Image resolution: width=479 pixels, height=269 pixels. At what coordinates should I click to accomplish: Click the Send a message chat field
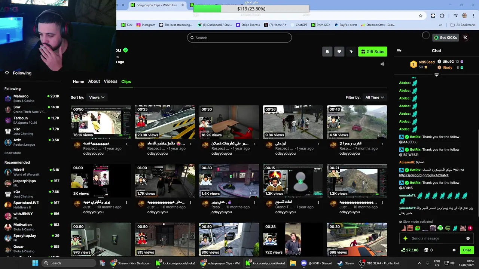pyautogui.click(x=437, y=238)
